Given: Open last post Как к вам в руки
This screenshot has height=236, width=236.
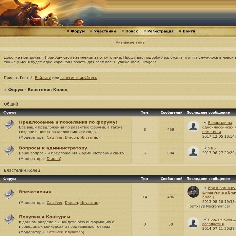Looking at the screenshot, I should point(219,192).
